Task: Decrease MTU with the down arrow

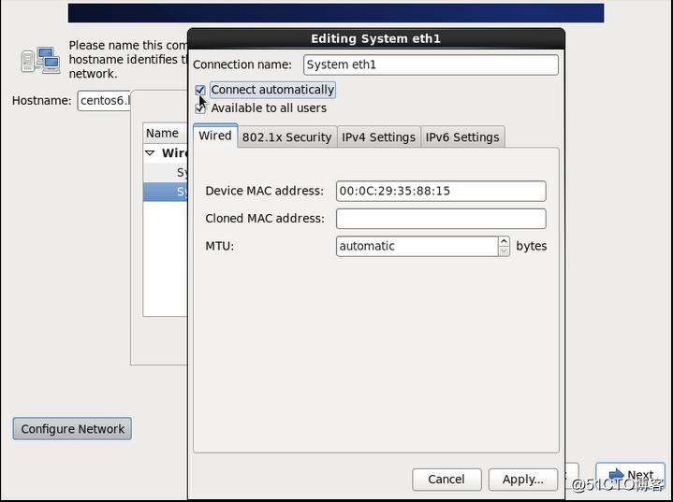Action: click(504, 251)
